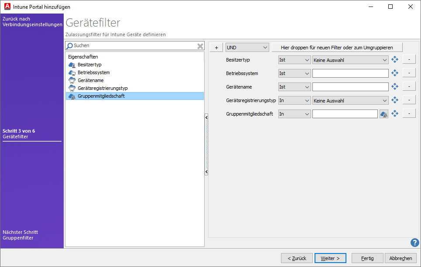Screen dimensions: 421x267
Task: Select Gruppenmitgliedschaft in properties list
Action: click(135, 96)
